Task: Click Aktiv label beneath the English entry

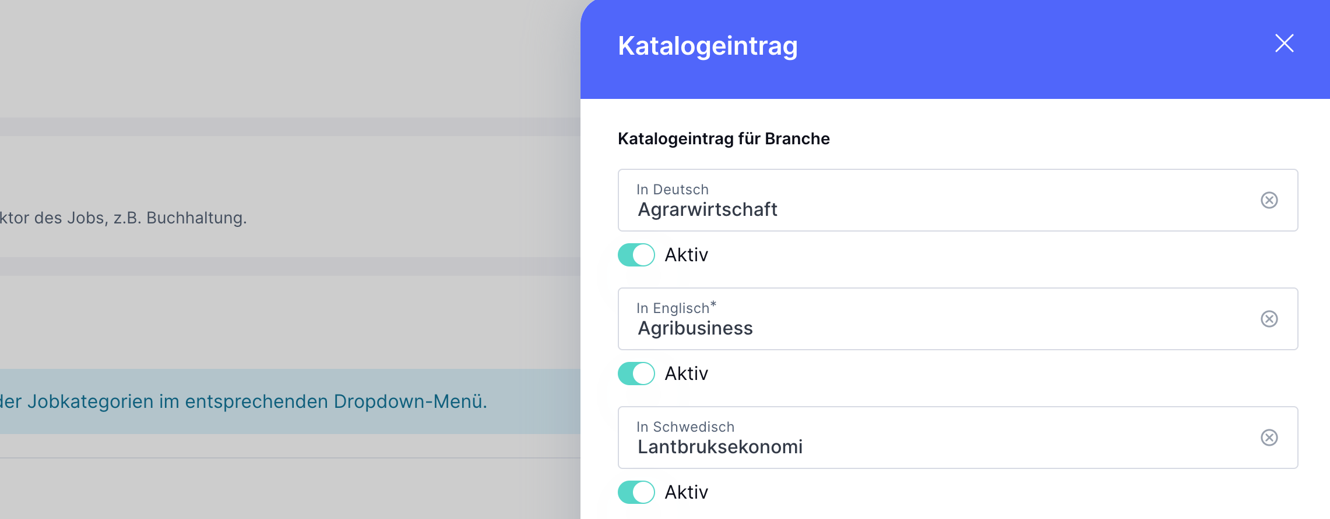Action: pyautogui.click(x=687, y=374)
